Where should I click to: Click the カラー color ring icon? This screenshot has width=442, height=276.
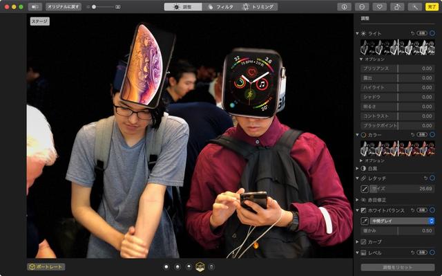click(363, 135)
